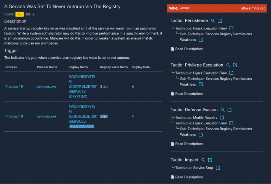Click search icon next to Impact tactic

203,160
